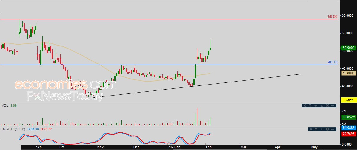The image size is (357, 150).
Task: Open SlowSTO indicator settings gear
Action: pyautogui.click(x=327, y=129)
